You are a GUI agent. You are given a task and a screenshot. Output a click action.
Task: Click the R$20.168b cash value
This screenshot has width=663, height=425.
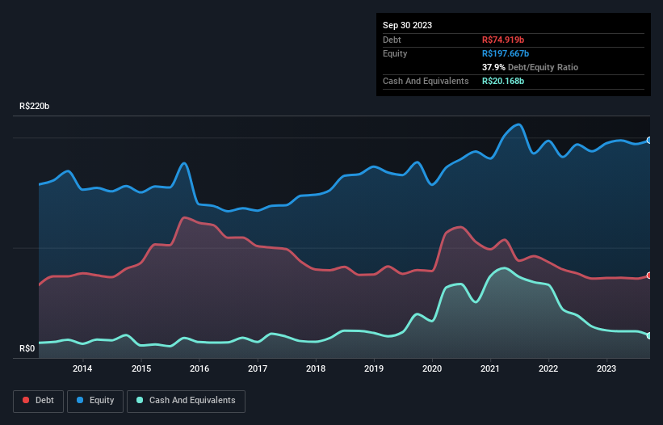click(503, 81)
